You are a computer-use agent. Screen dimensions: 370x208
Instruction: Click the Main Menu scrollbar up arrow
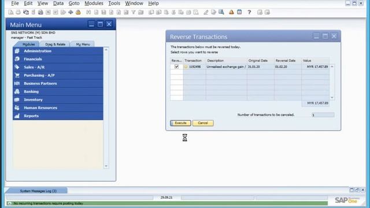[106, 50]
